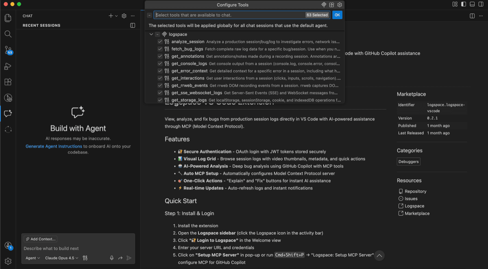This screenshot has width=488, height=269.
Task: Click the RECENT SESSIONS header label
Action: tap(41, 25)
